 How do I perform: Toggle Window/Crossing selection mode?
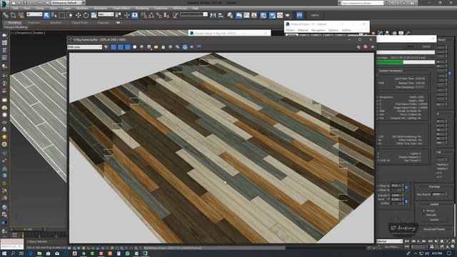70,15
